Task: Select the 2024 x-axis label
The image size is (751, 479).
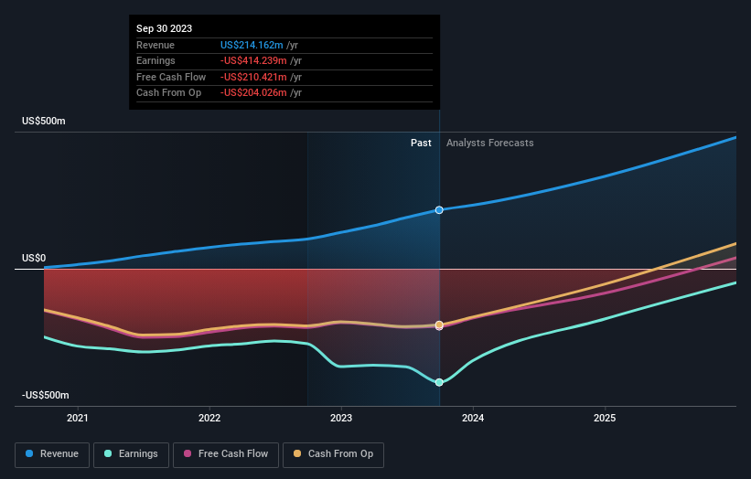Action: coord(473,418)
